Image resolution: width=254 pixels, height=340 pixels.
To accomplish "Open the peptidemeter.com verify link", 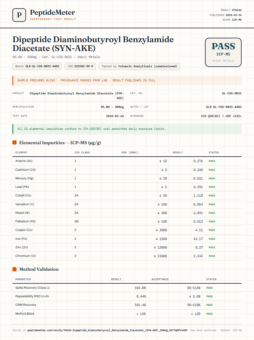I will 107,330.
